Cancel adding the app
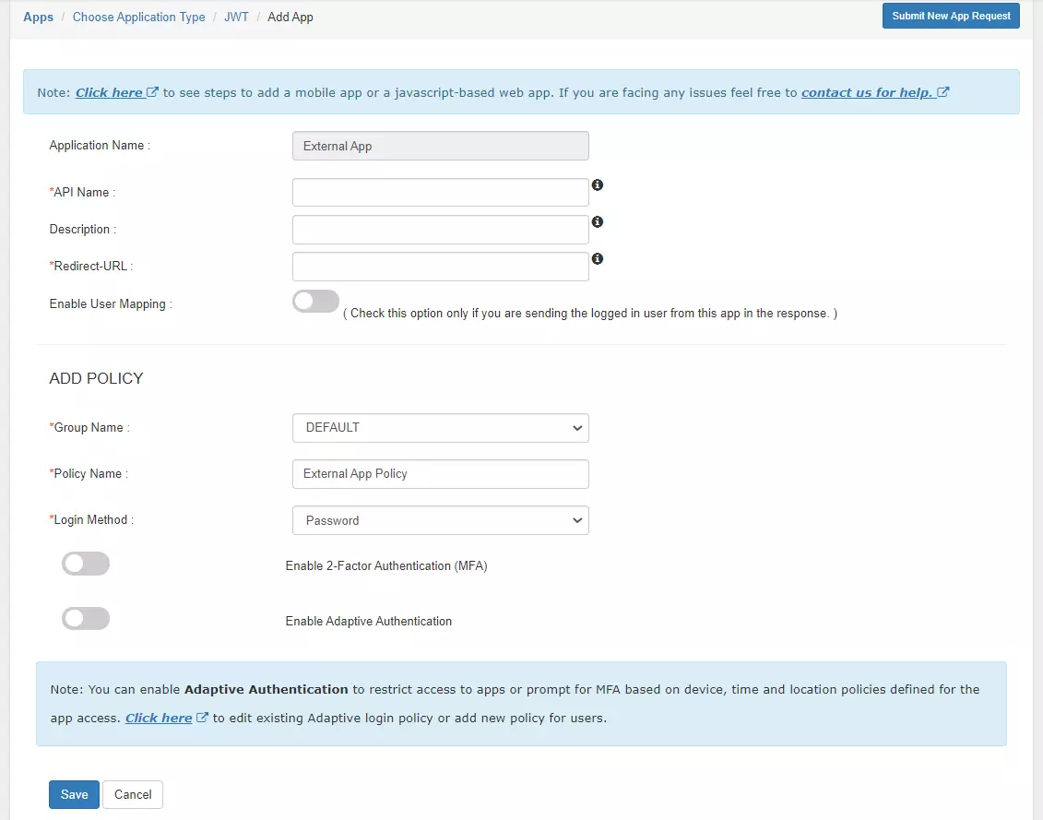This screenshot has height=820, width=1043. point(133,795)
